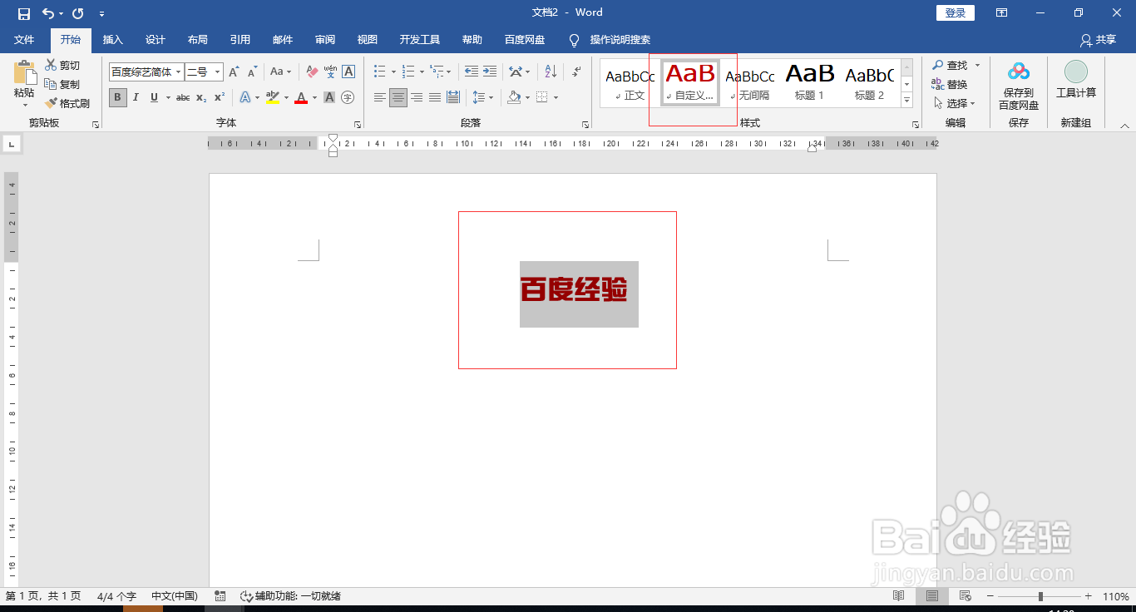The width and height of the screenshot is (1136, 612).
Task: Apply the red font color (A with red bar)
Action: pos(301,97)
